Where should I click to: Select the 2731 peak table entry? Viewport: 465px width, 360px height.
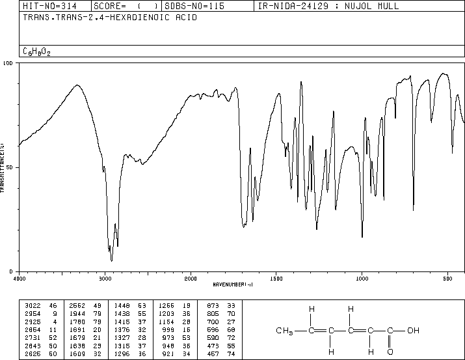coord(40,338)
